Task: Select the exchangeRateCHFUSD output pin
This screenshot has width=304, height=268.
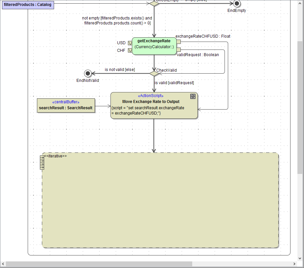Action: [x=179, y=42]
